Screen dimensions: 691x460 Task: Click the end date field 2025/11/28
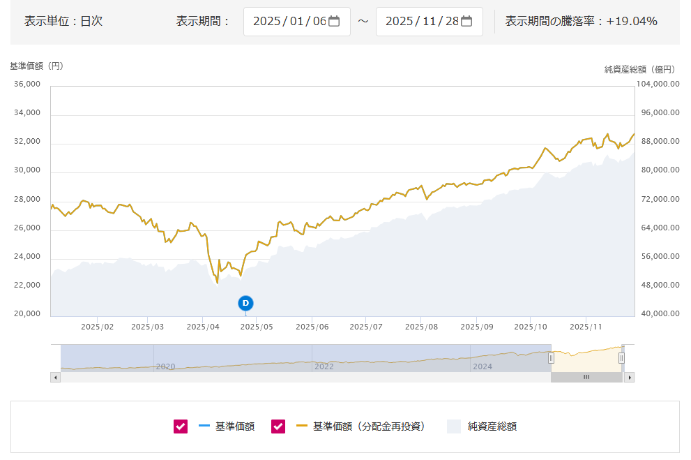pos(421,21)
